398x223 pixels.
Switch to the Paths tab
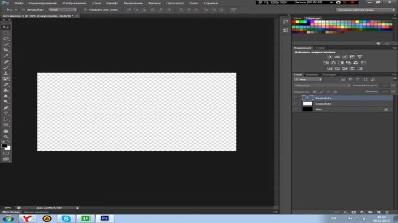coord(329,75)
